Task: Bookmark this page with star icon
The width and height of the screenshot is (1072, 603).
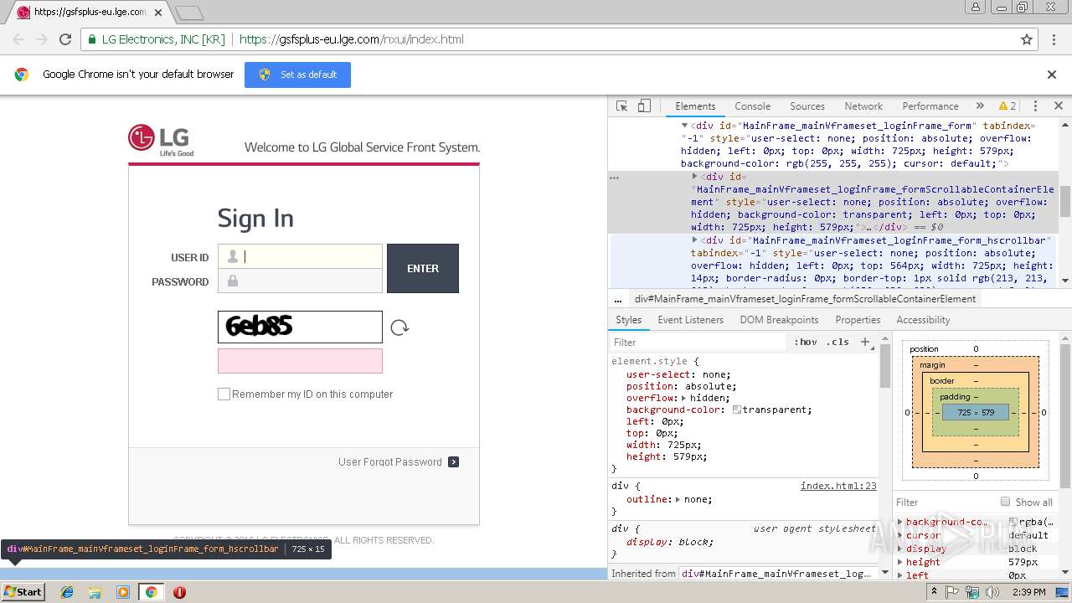Action: pos(1027,39)
